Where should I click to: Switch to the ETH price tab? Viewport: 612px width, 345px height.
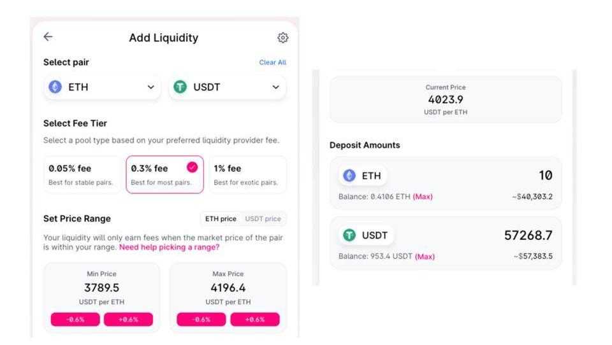pos(221,219)
